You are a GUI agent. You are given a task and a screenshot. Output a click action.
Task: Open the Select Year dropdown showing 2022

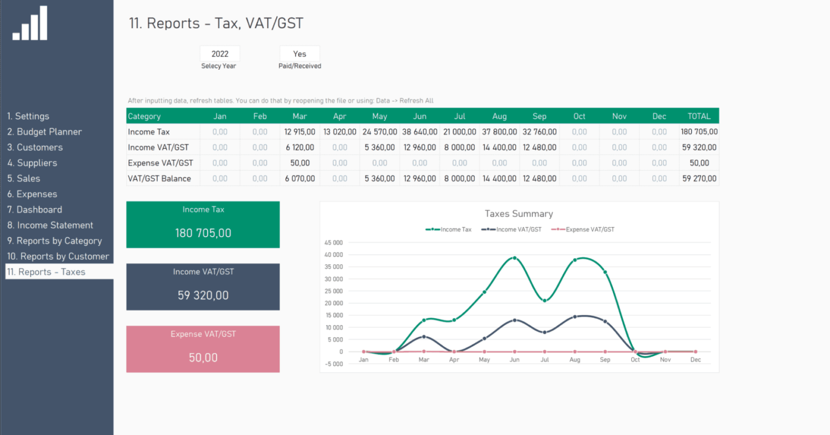[x=219, y=53]
